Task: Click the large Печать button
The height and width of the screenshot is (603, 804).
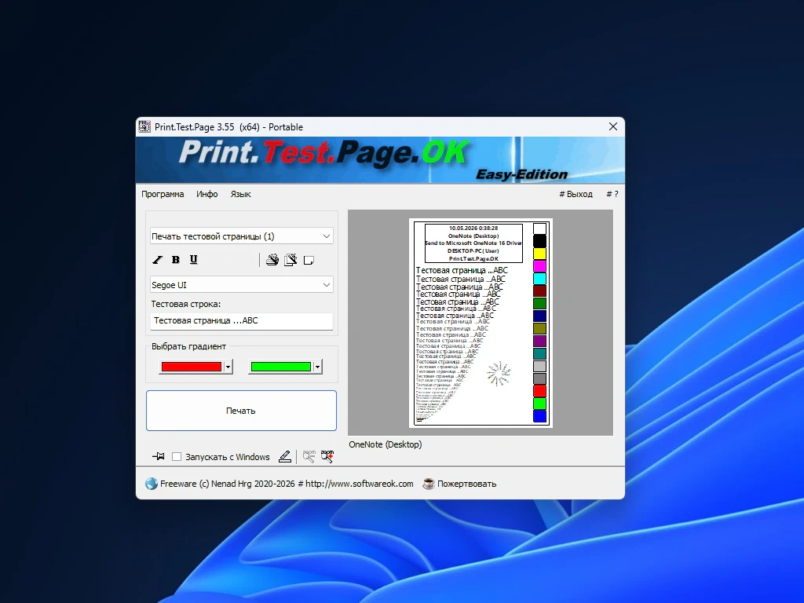Action: [242, 411]
